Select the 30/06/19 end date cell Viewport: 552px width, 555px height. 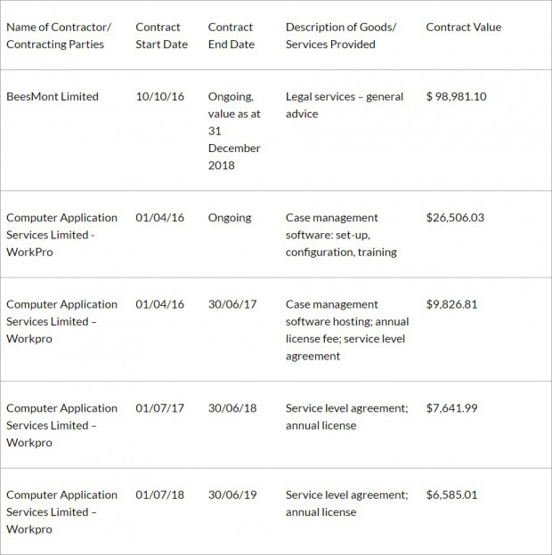[232, 495]
